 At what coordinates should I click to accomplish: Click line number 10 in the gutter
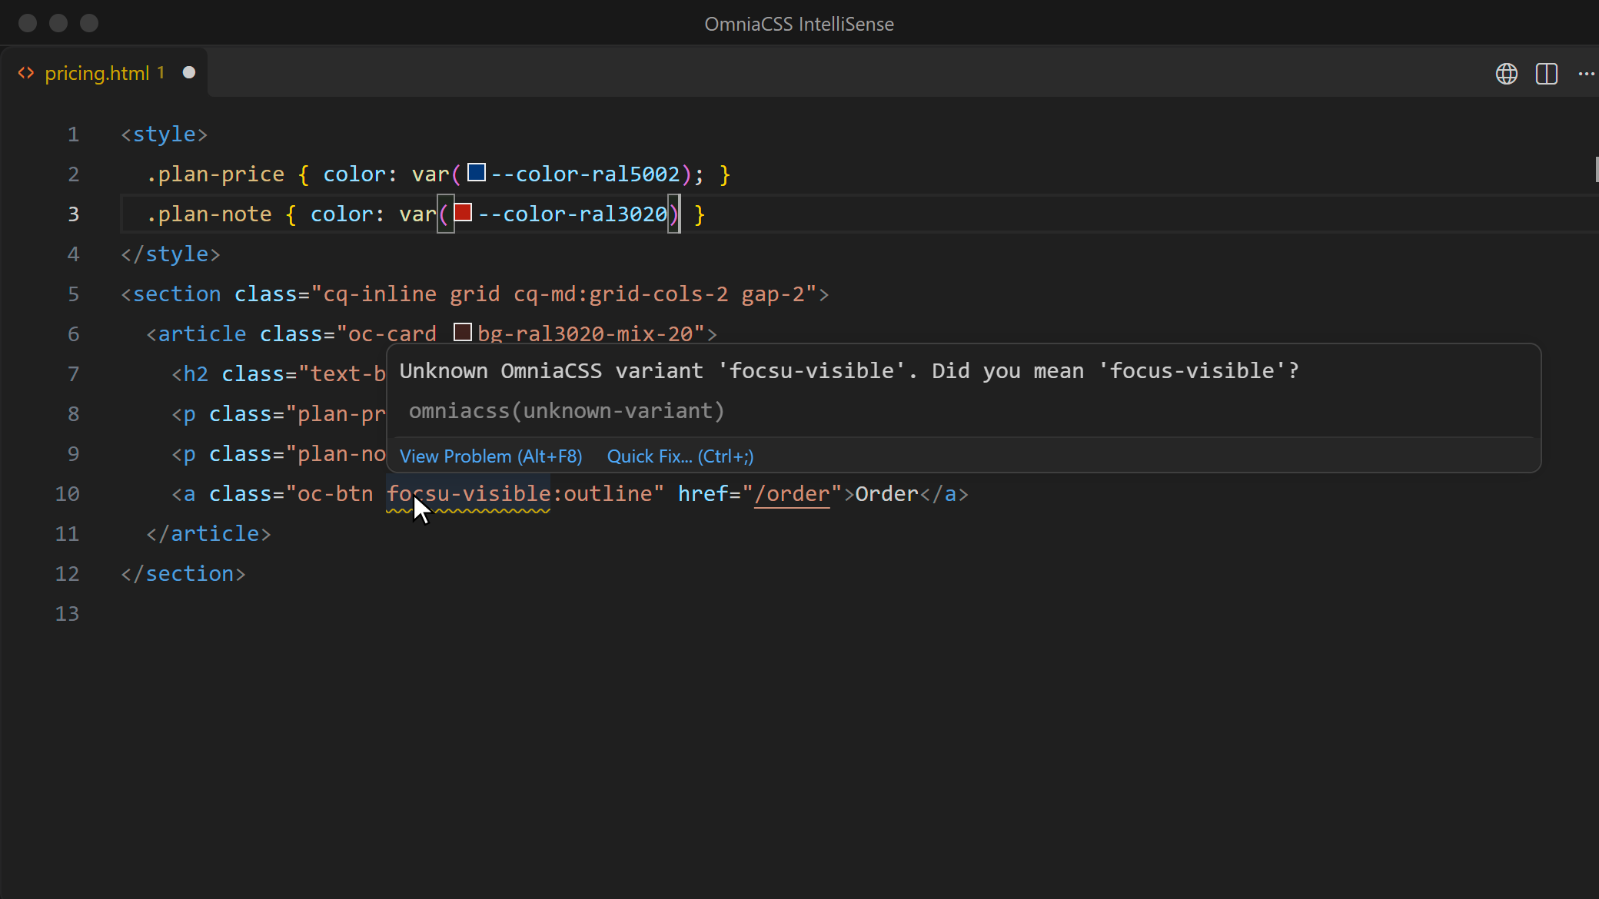(67, 494)
